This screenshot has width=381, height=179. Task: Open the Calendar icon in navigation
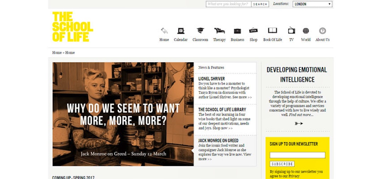coord(181,31)
